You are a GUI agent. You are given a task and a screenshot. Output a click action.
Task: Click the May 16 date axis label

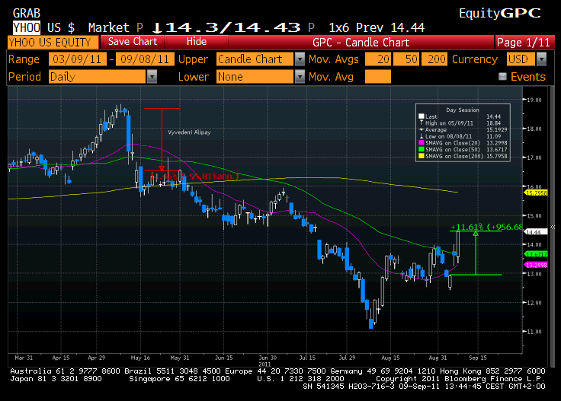140,358
